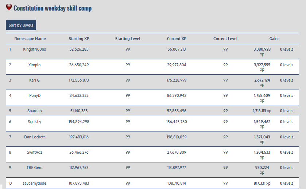The image size is (306, 189).
Task: Select the Starting Level column header
Action: [128, 39]
